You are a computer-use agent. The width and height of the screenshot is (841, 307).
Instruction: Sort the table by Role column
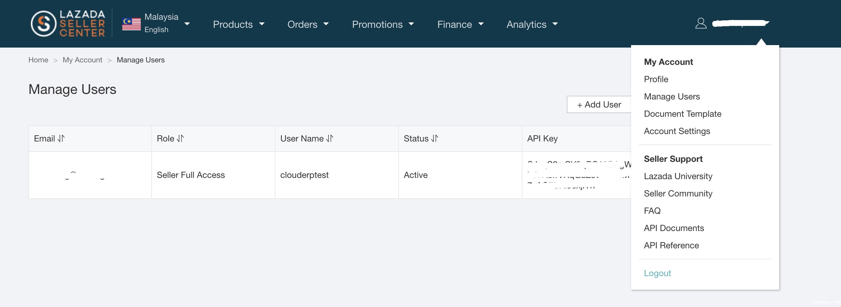click(180, 138)
